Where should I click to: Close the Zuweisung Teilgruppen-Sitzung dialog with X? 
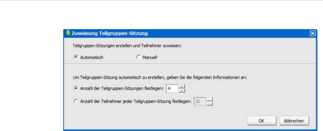point(313,34)
